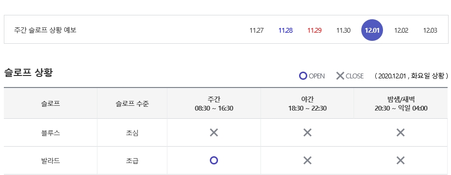The width and height of the screenshot is (451, 175).
Task: Click the 발라드 slope name cell
Action: (x=51, y=161)
